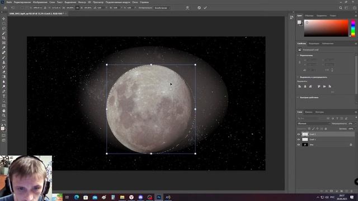Open the Фильтр menu
Viewport: 358px width, 201px height.
coord(82,2)
